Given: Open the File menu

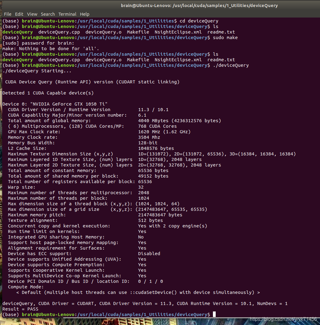Looking at the screenshot, I should click(x=8, y=14).
